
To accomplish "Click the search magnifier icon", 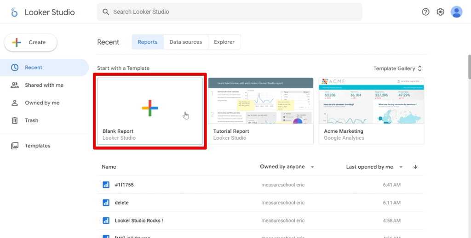I will click(106, 11).
